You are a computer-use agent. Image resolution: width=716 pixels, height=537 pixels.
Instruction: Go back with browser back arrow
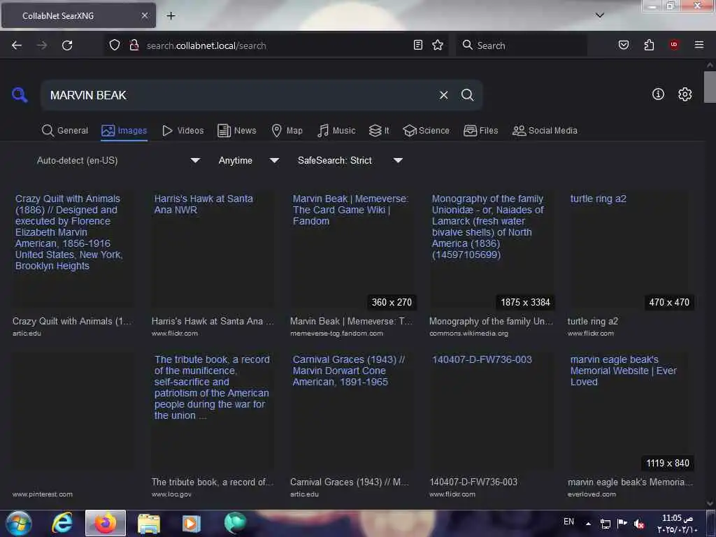(17, 45)
